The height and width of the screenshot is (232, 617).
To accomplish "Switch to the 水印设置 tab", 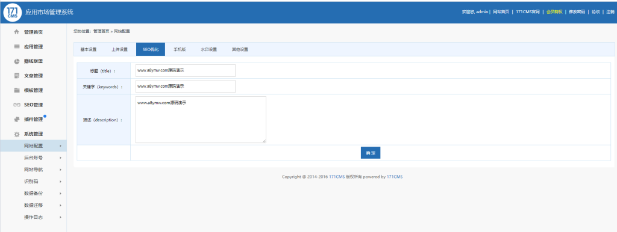I will click(208, 49).
